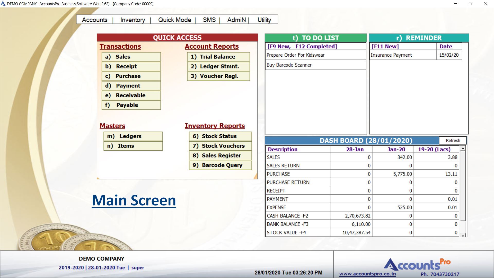Open Stock Status inventory report
This screenshot has height=278, width=494.
pos(220,136)
